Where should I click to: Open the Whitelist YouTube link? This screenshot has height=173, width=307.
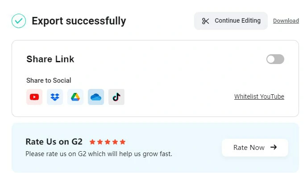259,97
